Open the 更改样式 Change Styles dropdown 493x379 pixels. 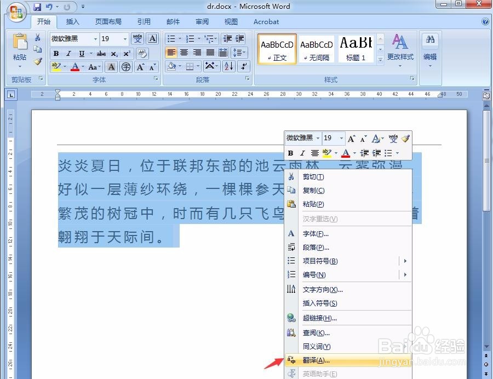400,50
